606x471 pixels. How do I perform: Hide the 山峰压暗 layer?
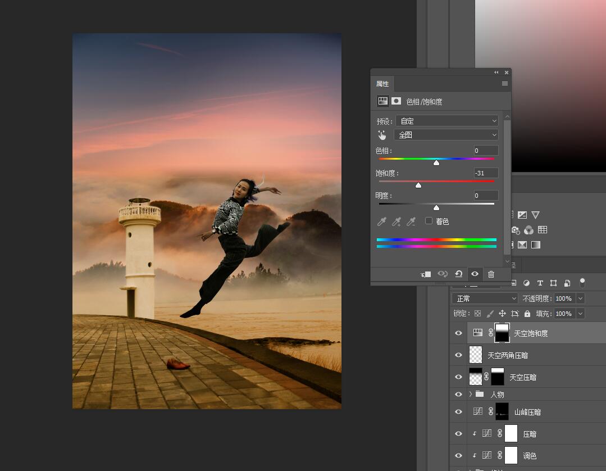click(458, 412)
